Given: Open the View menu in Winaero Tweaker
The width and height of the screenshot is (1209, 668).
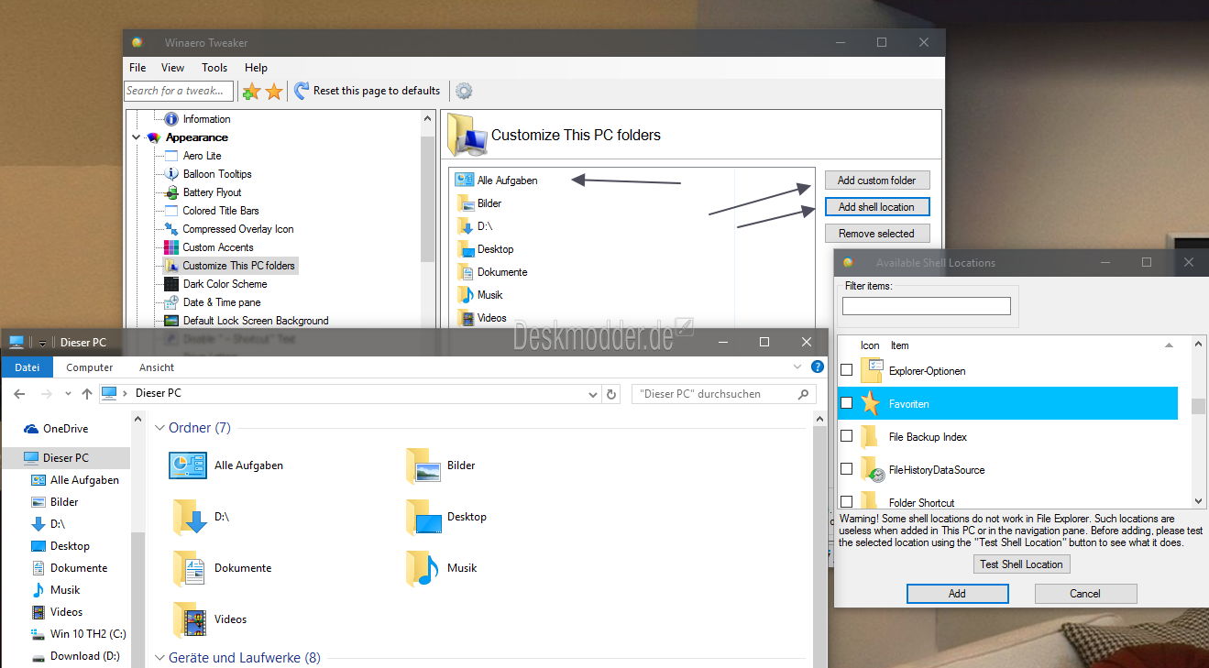Looking at the screenshot, I should [x=172, y=68].
